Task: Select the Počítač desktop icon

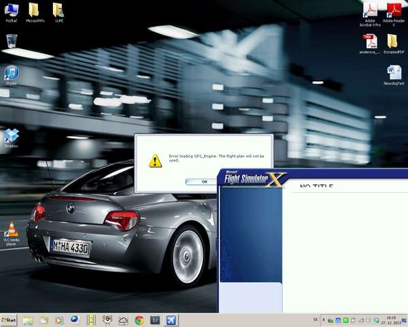Action: pos(12,12)
